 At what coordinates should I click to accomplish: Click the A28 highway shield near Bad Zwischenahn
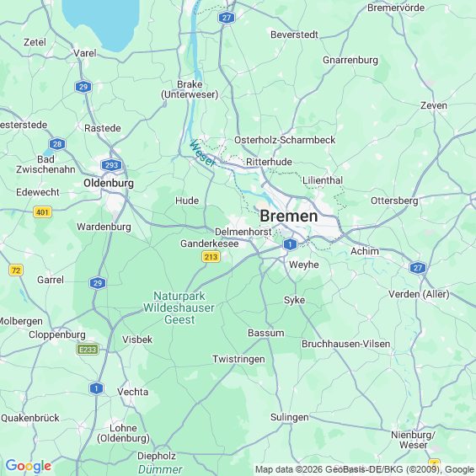(57, 144)
